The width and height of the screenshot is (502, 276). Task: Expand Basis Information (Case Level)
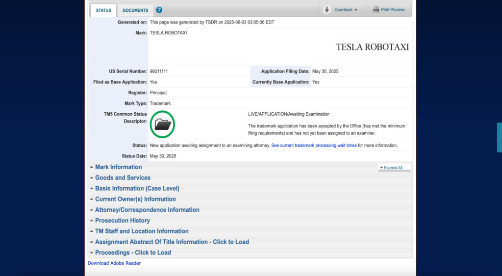click(x=137, y=188)
